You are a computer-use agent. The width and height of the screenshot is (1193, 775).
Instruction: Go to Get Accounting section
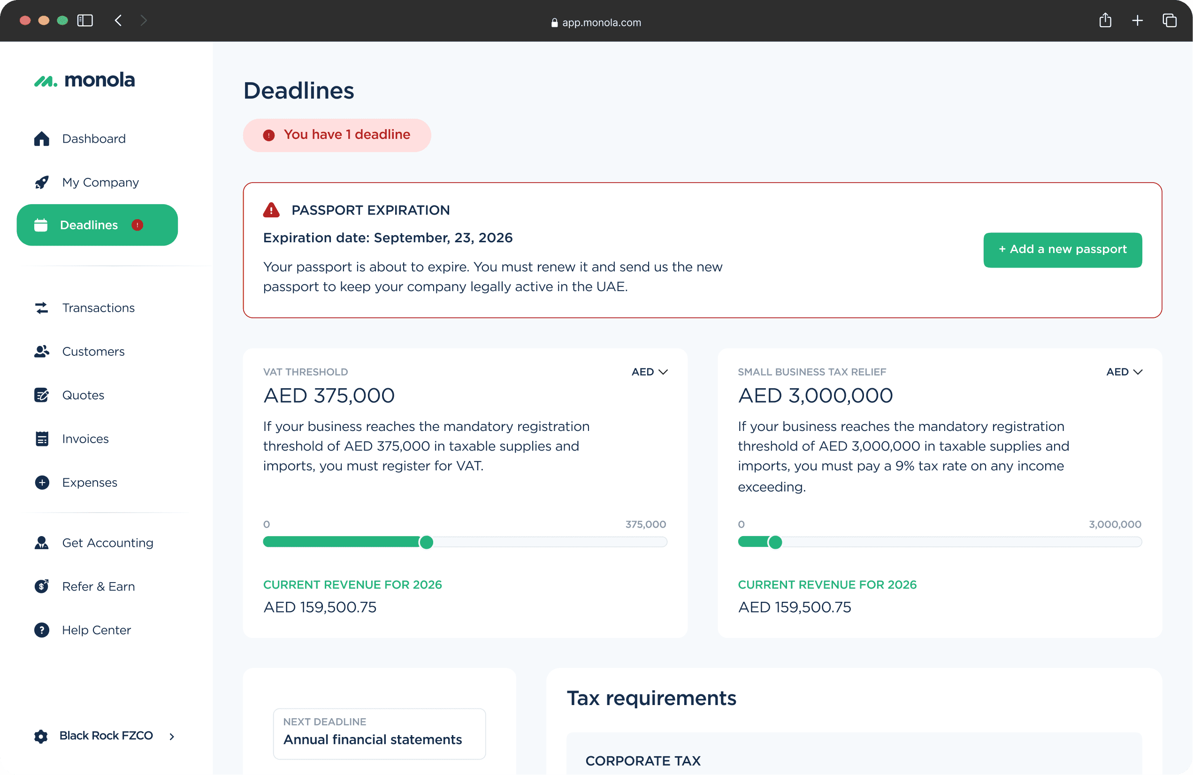(x=107, y=543)
